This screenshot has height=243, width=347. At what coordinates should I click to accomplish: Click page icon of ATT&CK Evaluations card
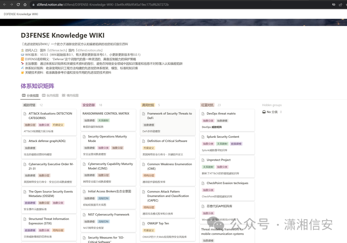25,114
